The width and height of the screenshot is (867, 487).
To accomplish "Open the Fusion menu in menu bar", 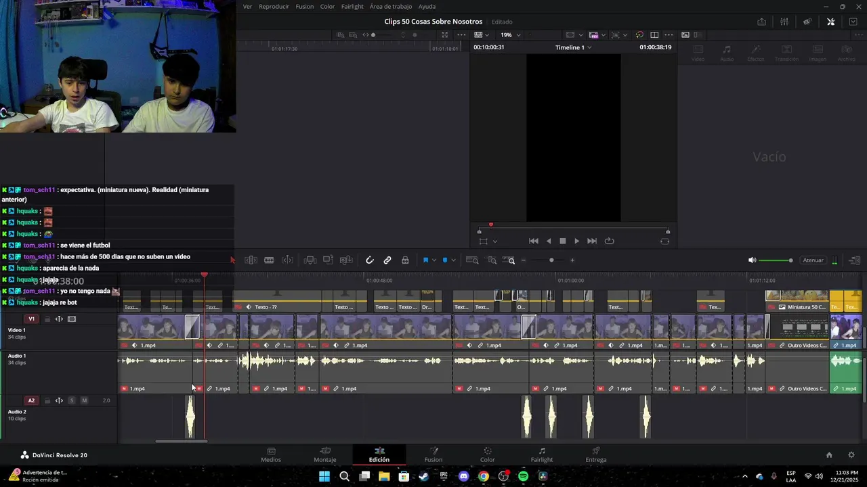I will [x=305, y=7].
